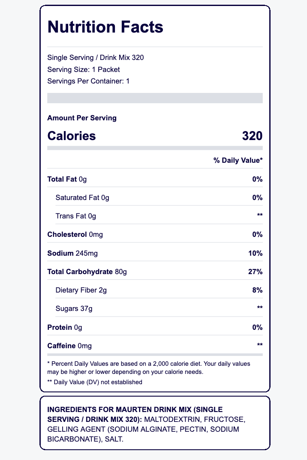The width and height of the screenshot is (307, 460).
Task: Click the Dietary Fiber 2g row label
Action: pyautogui.click(x=81, y=290)
